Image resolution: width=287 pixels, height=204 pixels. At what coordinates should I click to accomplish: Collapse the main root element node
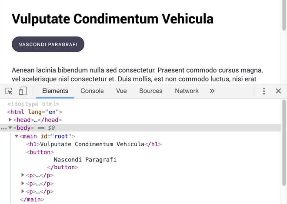coord(17,136)
